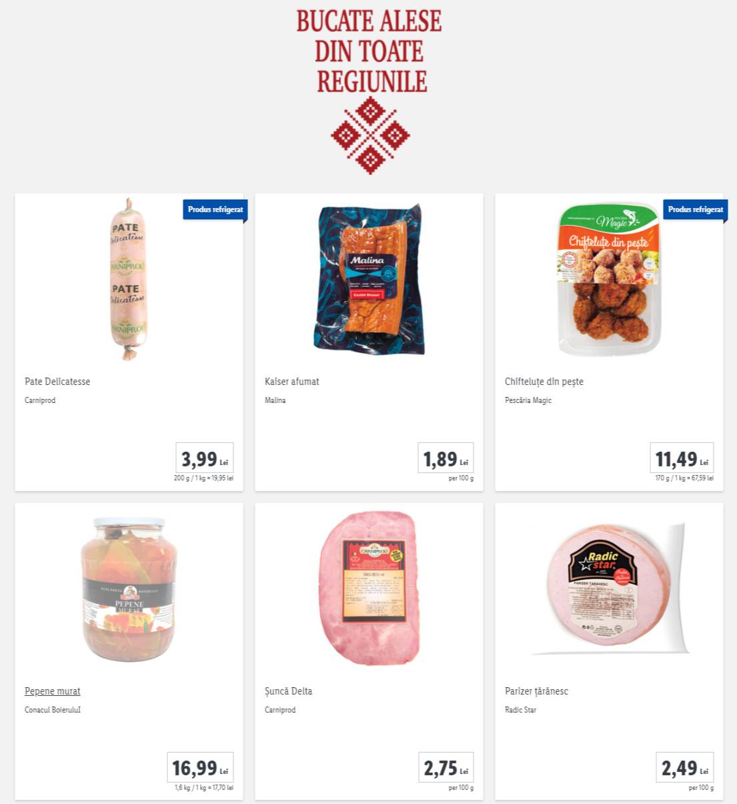The image size is (737, 804).
Task: Click the Chifteluțe din pește title
Action: tap(544, 382)
